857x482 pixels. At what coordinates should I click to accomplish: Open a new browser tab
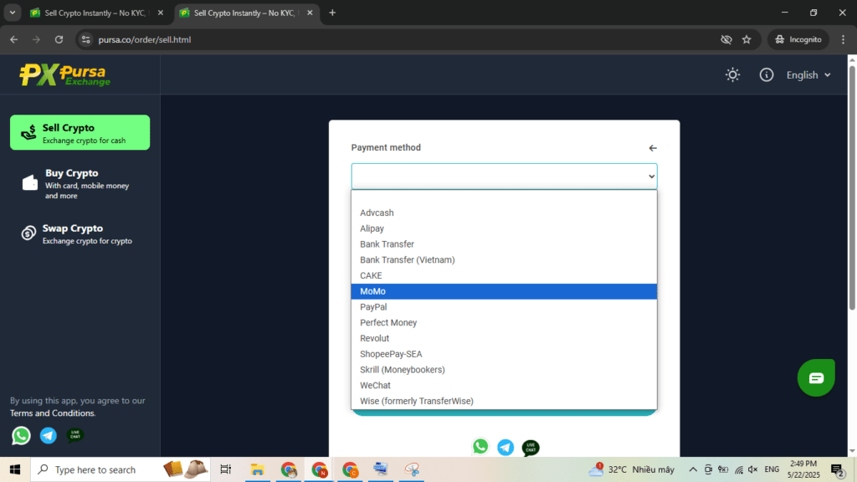[x=332, y=13]
